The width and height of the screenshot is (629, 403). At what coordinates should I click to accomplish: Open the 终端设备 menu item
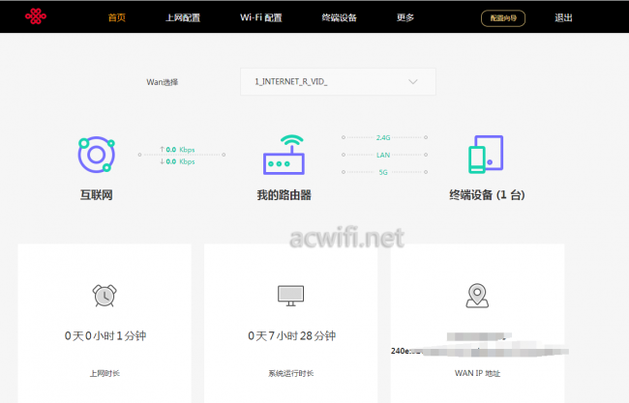339,17
